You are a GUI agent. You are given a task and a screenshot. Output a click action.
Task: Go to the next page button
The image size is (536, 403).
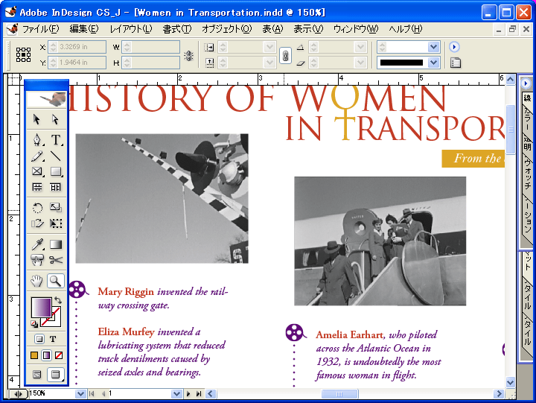click(188, 394)
